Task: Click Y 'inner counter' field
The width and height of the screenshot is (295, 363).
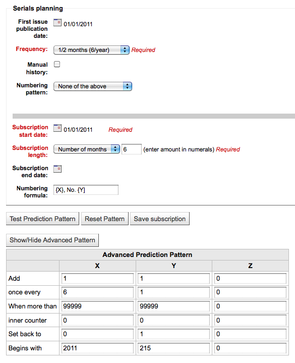Action: 174,320
